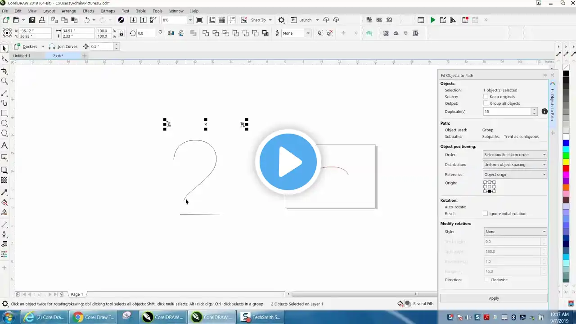
Task: Switch to the Untitled-1 document tab
Action: click(x=22, y=56)
